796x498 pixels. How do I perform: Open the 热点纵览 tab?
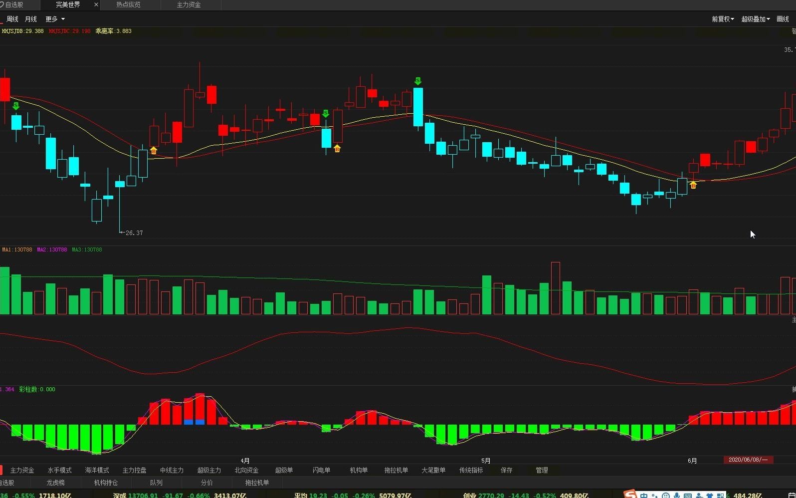click(128, 4)
